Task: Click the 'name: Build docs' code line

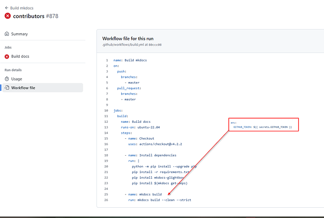Action: click(136, 122)
